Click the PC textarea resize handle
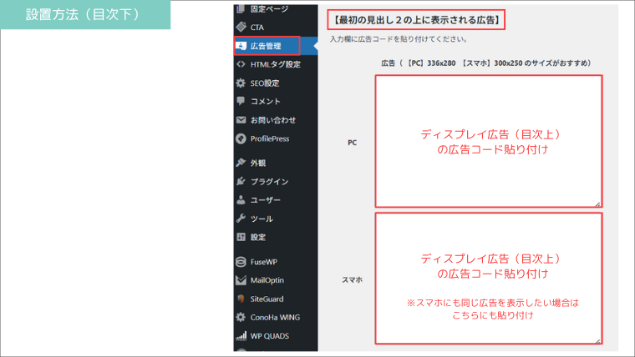The width and height of the screenshot is (635, 357). (x=597, y=204)
